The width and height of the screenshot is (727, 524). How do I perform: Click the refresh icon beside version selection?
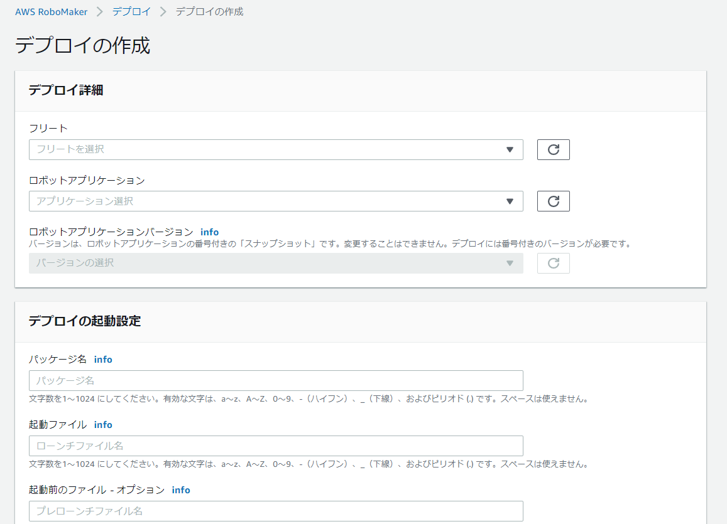coord(553,263)
